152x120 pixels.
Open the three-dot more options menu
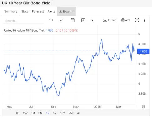[144, 20]
